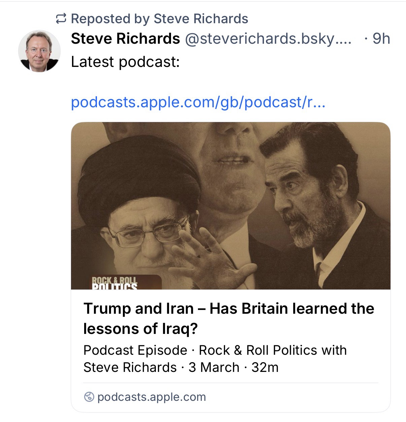Click the bold Steve Richards display name
The height and width of the screenshot is (422, 406).
point(125,39)
